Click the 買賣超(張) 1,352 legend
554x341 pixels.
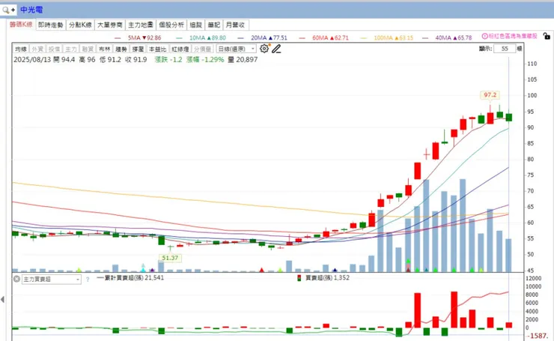click(323, 278)
